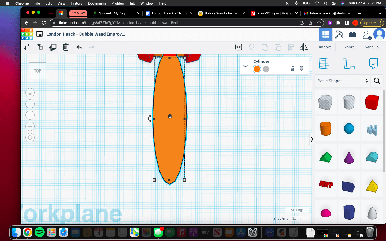Collapse the shapes side panel
The image size is (386, 241).
[x=312, y=139]
